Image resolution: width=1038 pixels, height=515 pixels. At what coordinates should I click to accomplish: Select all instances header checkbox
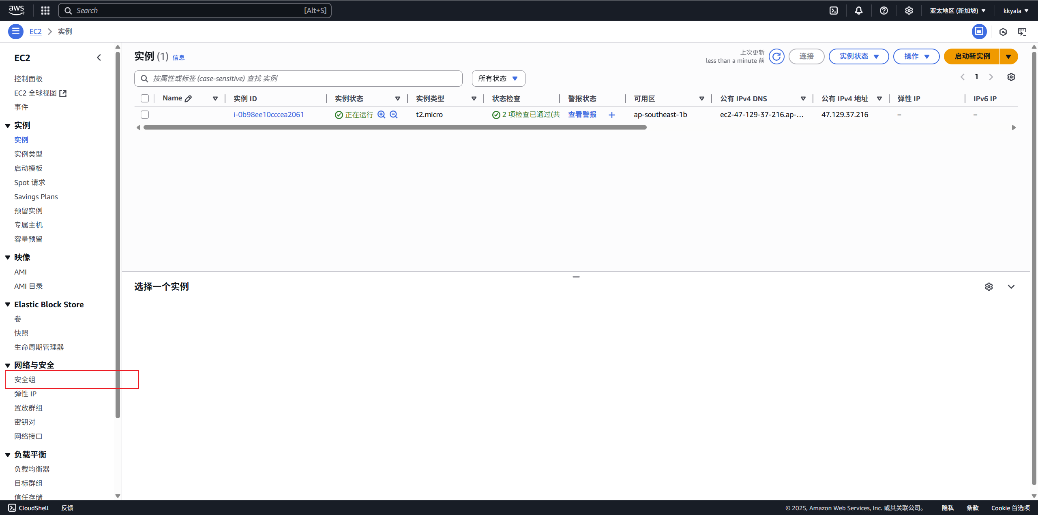coord(145,98)
